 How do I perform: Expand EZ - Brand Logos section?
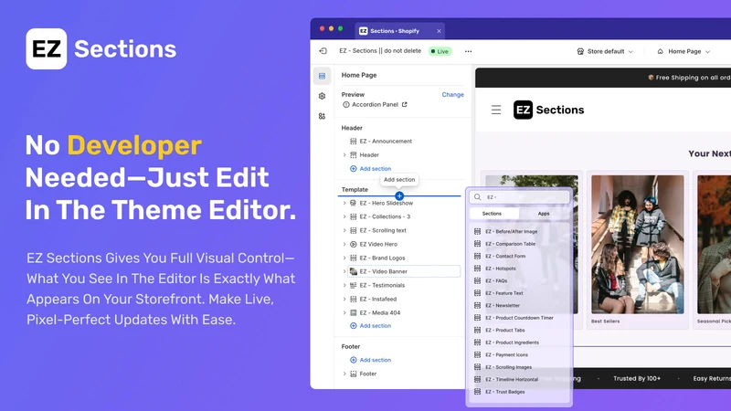click(x=344, y=258)
